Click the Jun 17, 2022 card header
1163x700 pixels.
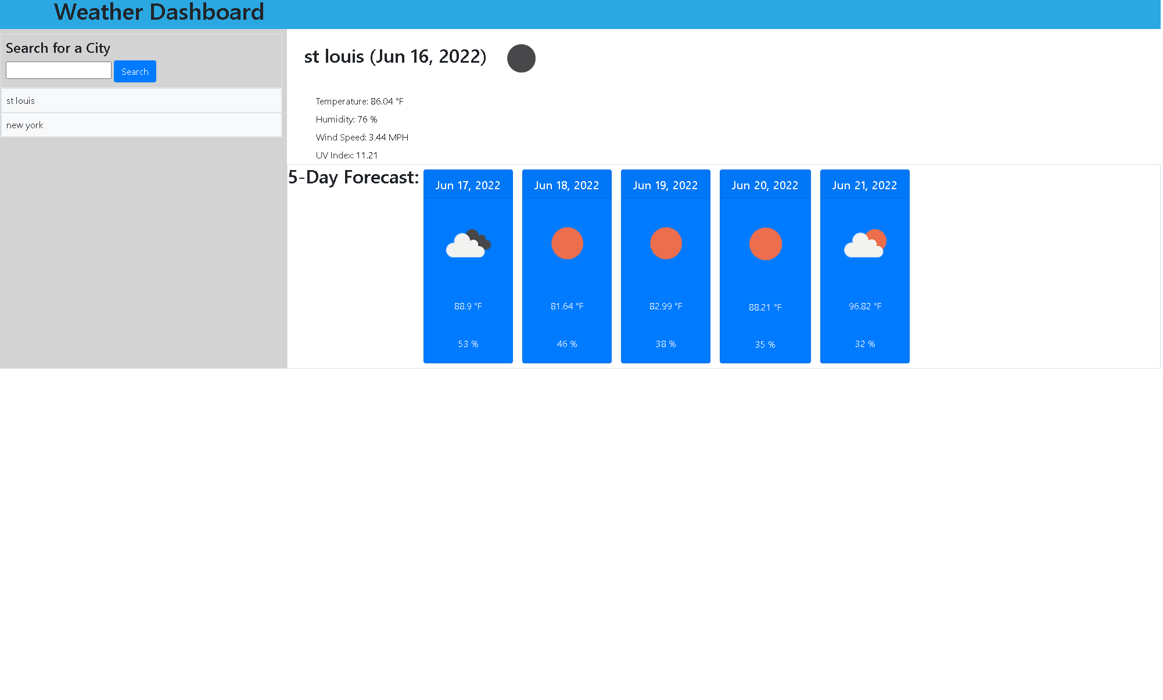pyautogui.click(x=468, y=185)
